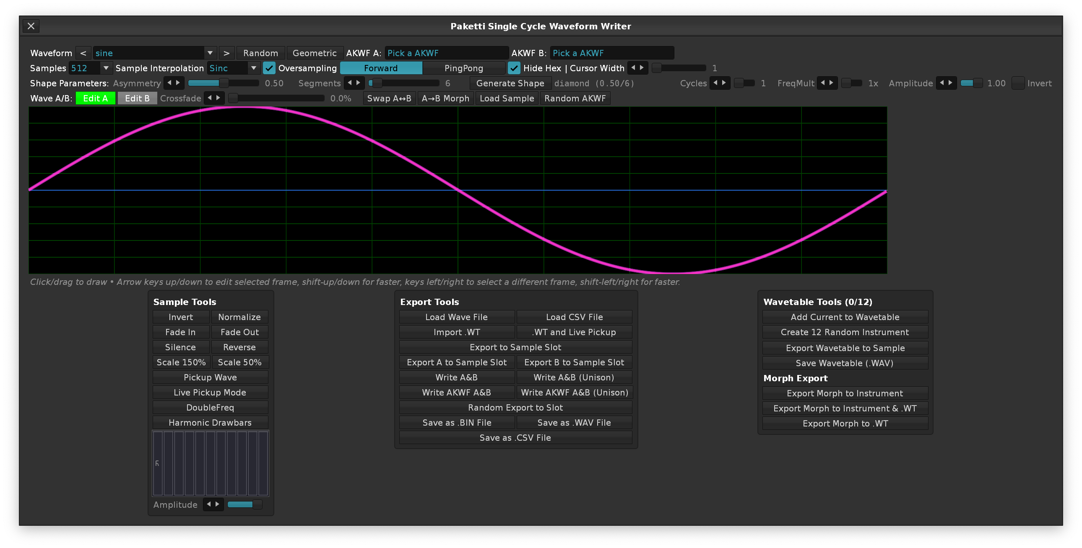Adjust the Asymmetry slider
Viewport: 1082px width, 548px height.
pyautogui.click(x=223, y=83)
